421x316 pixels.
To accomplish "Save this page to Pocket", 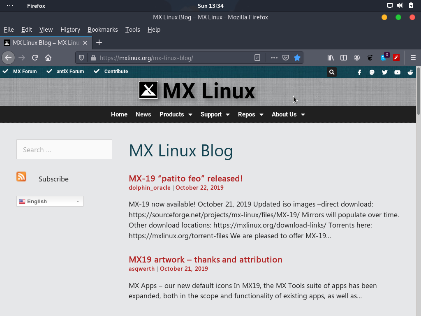I will click(286, 58).
